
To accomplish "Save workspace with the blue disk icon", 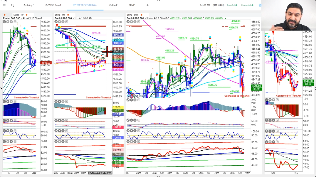I will click(260, 5).
